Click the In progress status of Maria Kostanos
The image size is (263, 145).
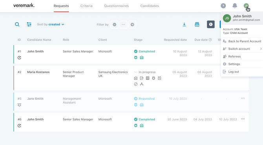click(145, 72)
